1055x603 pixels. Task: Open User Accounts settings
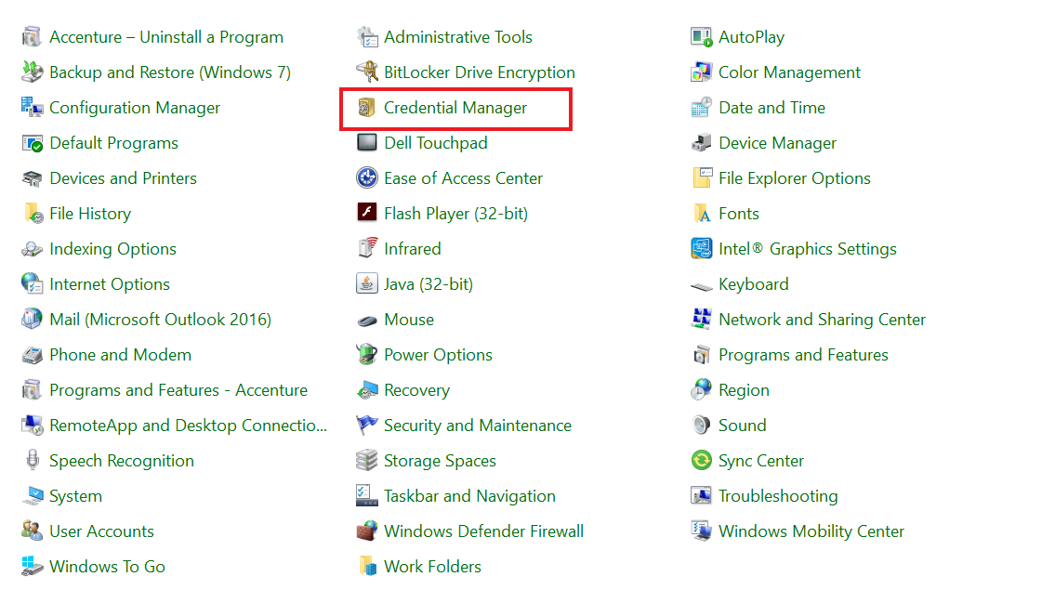pos(101,531)
